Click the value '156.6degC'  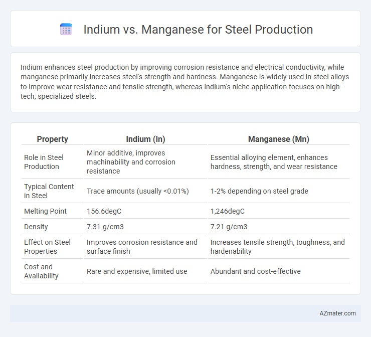point(104,211)
